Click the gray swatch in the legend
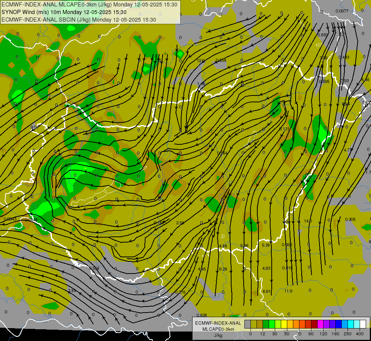 248,324
